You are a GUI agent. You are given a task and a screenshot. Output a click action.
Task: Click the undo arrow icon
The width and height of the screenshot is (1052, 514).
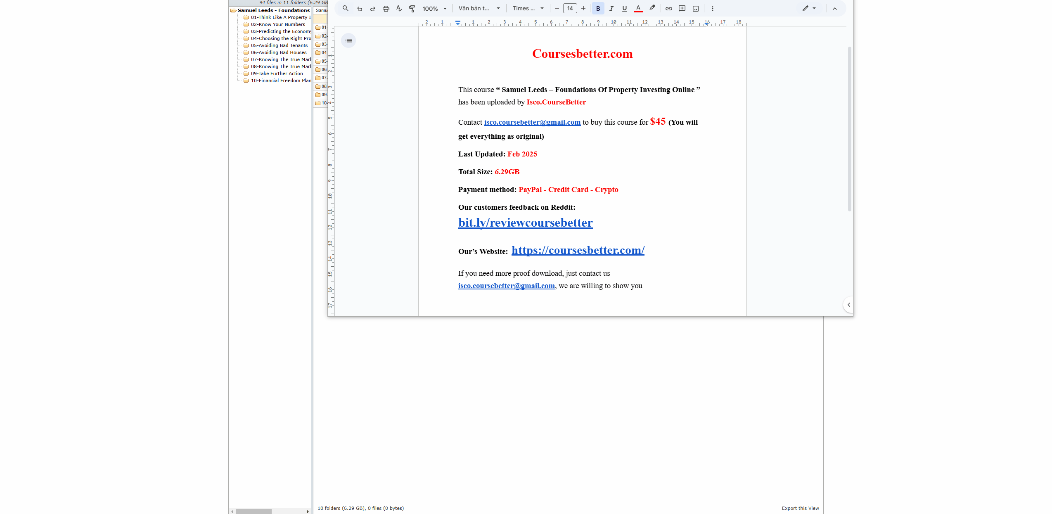(360, 8)
